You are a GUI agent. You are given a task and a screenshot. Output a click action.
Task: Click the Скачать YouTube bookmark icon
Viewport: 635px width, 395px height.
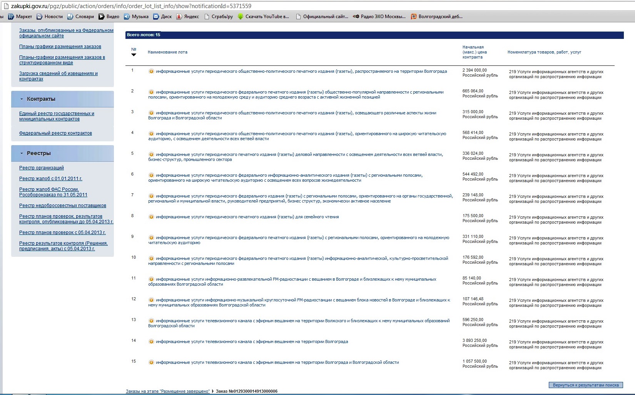(x=241, y=17)
